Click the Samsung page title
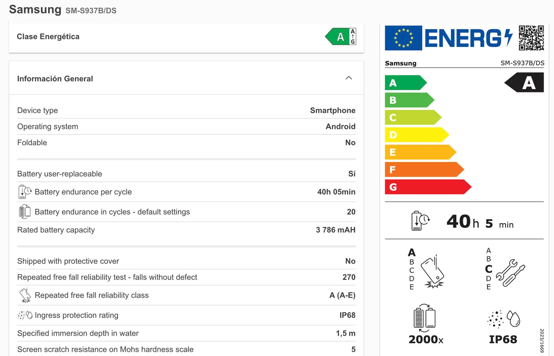The image size is (554, 356). 35,9
